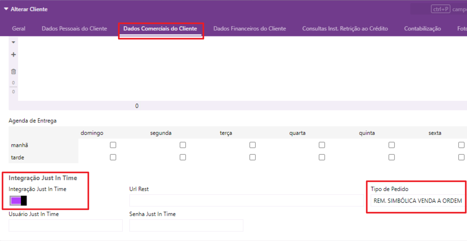The width and height of the screenshot is (467, 241).
Task: Check the segunda tarde delivery checkbox
Action: (x=183, y=157)
